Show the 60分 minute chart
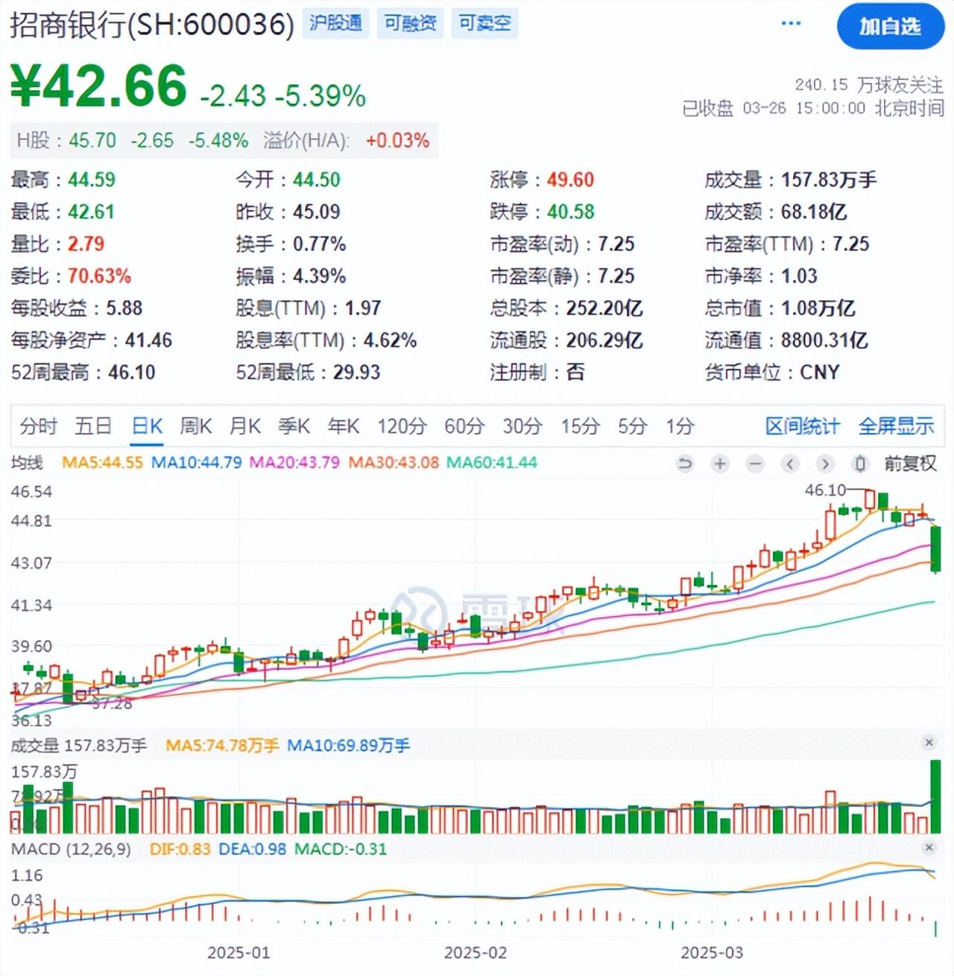954x976 pixels. click(x=464, y=426)
